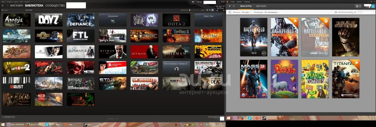Select the MXGP game tile
The height and width of the screenshot is (127, 376).
[x=144, y=68]
